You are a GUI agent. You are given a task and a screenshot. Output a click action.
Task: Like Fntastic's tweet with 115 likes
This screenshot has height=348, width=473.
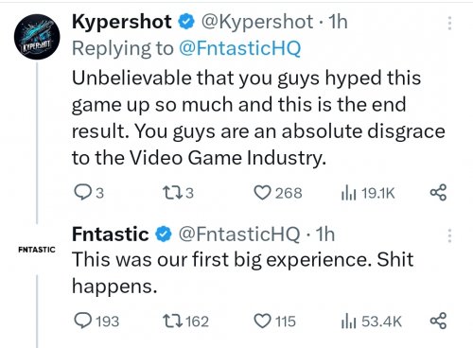click(262, 321)
